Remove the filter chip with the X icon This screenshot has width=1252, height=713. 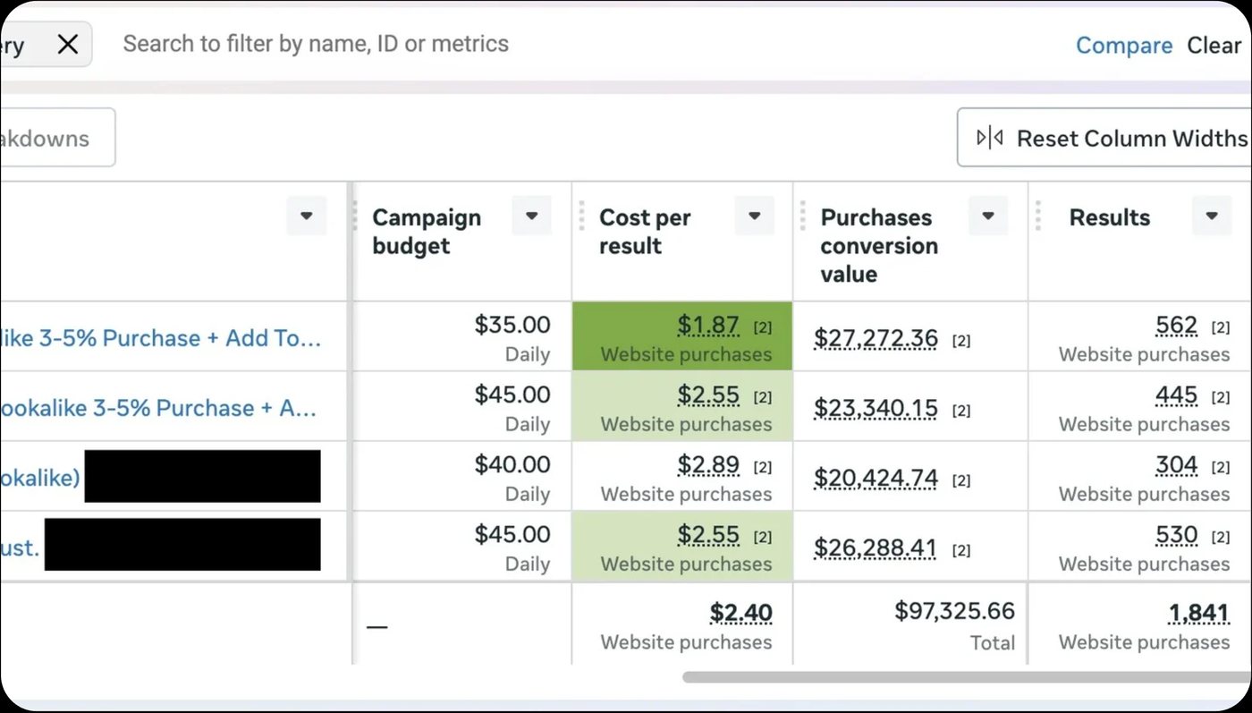click(x=68, y=44)
